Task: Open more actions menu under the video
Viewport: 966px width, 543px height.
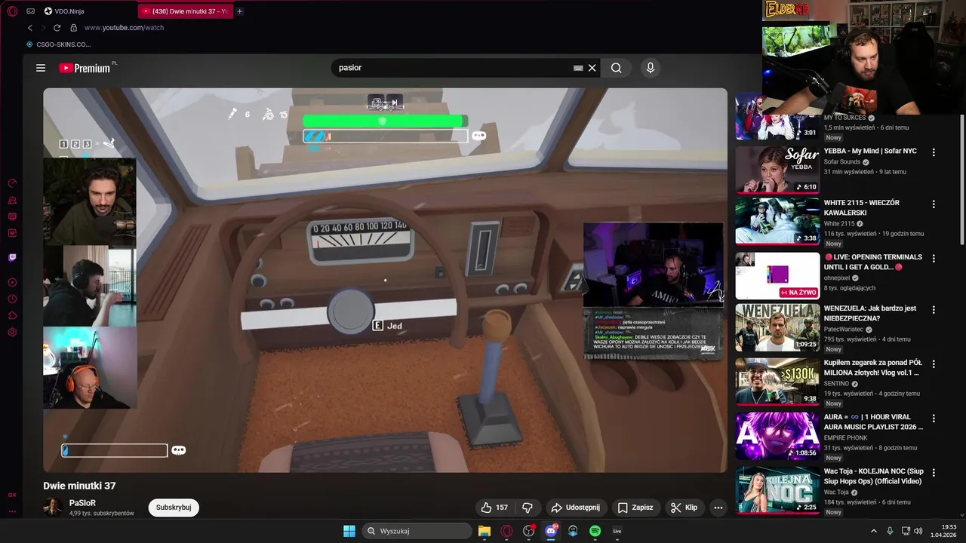Action: point(718,508)
